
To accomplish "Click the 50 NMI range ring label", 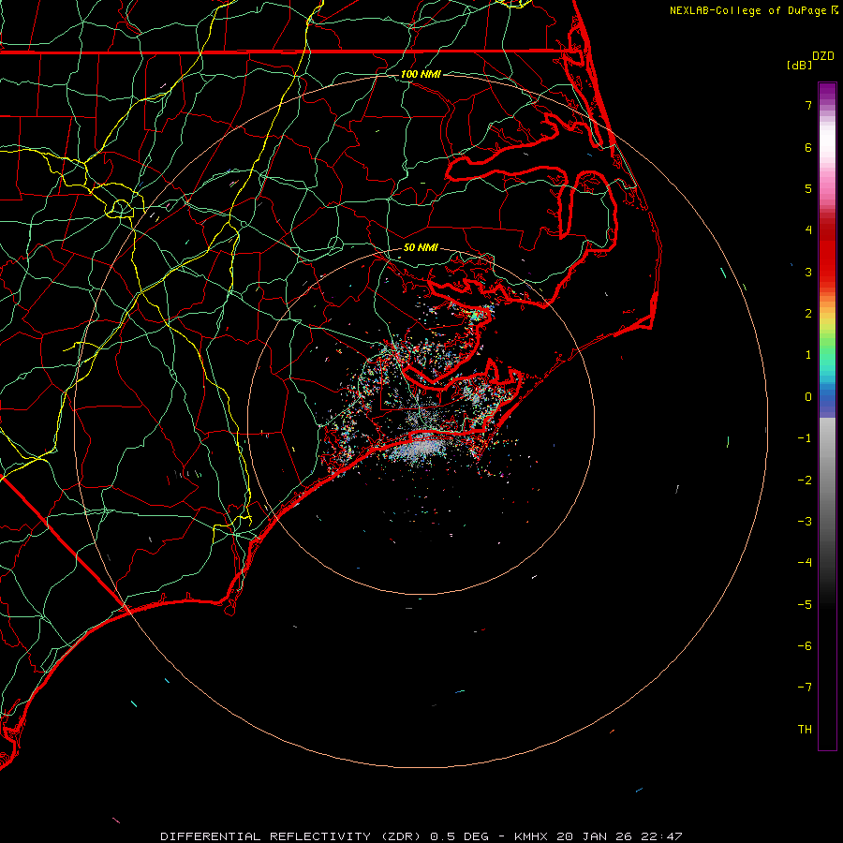I will click(x=421, y=247).
